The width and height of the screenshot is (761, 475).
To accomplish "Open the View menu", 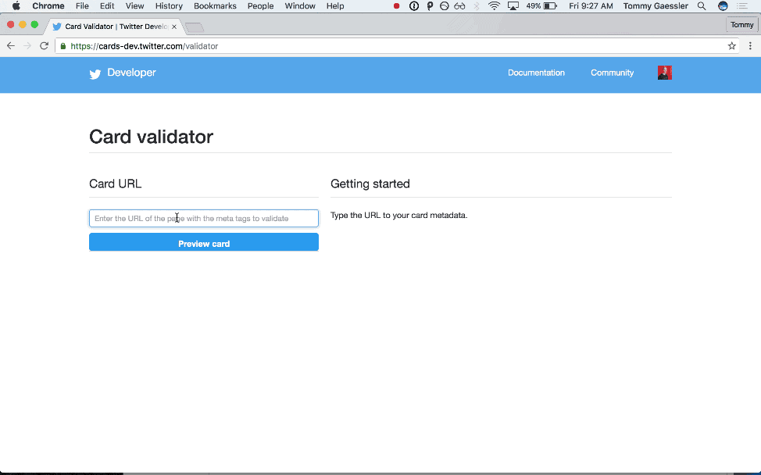I will pyautogui.click(x=134, y=5).
